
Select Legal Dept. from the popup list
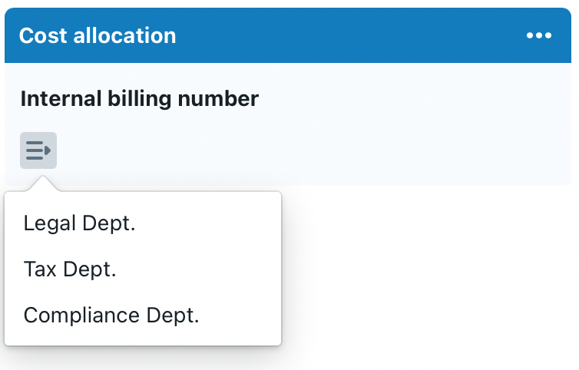(84, 223)
